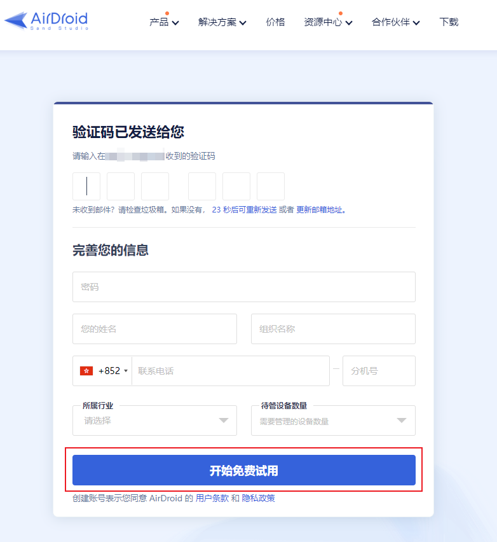Open the 隐私政策 link
This screenshot has height=542, width=497.
258,498
